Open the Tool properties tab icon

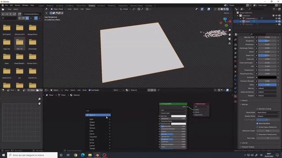pyautogui.click(x=235, y=40)
